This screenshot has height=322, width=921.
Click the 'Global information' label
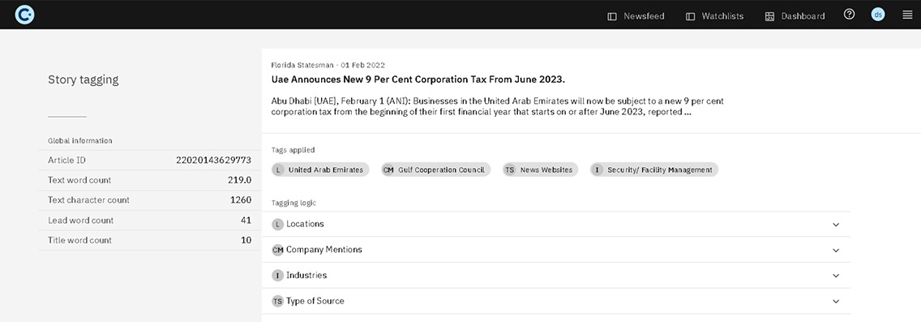tap(80, 140)
